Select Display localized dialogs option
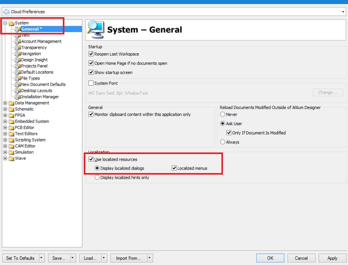This screenshot has width=348, height=265. tap(97, 168)
